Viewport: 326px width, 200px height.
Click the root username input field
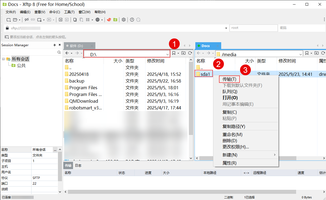[253, 28]
